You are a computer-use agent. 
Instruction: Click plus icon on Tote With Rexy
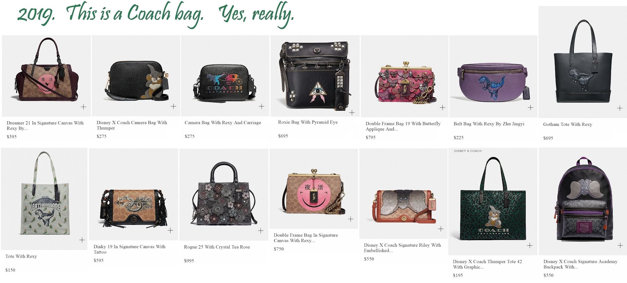point(82,240)
